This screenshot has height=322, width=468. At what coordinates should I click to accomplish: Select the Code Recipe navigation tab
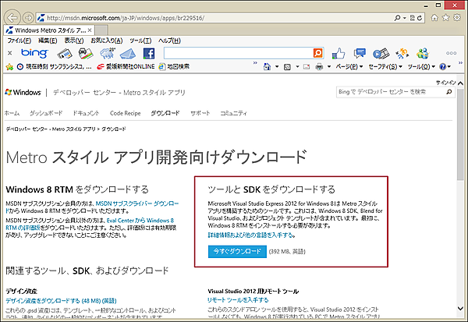click(125, 113)
